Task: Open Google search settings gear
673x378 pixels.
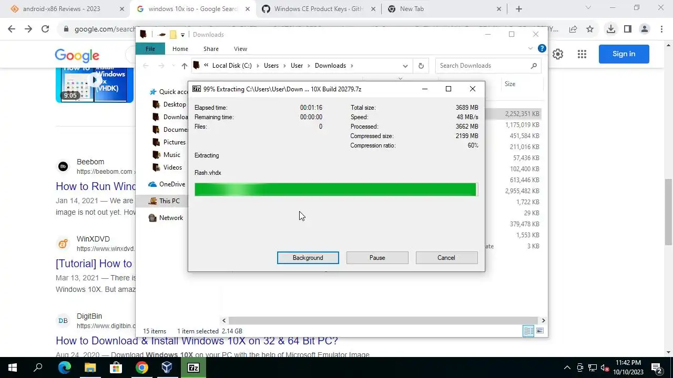Action: click(x=558, y=54)
